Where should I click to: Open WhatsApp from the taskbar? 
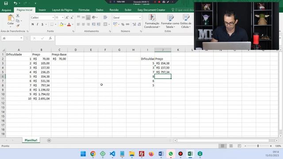tap(171, 154)
